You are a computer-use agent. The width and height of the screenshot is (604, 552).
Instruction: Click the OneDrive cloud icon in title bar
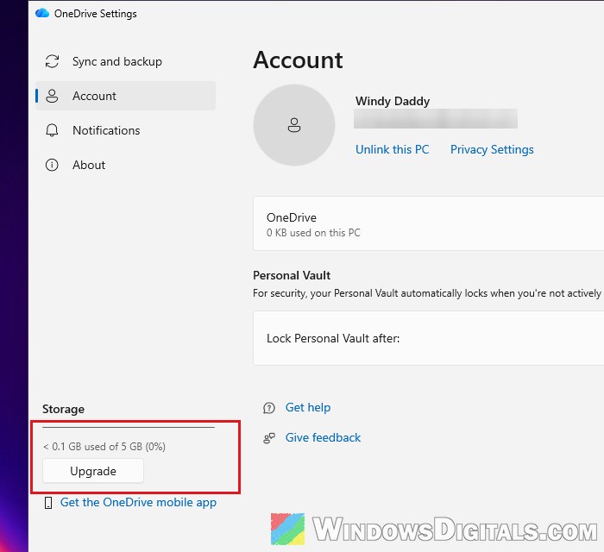click(x=42, y=14)
